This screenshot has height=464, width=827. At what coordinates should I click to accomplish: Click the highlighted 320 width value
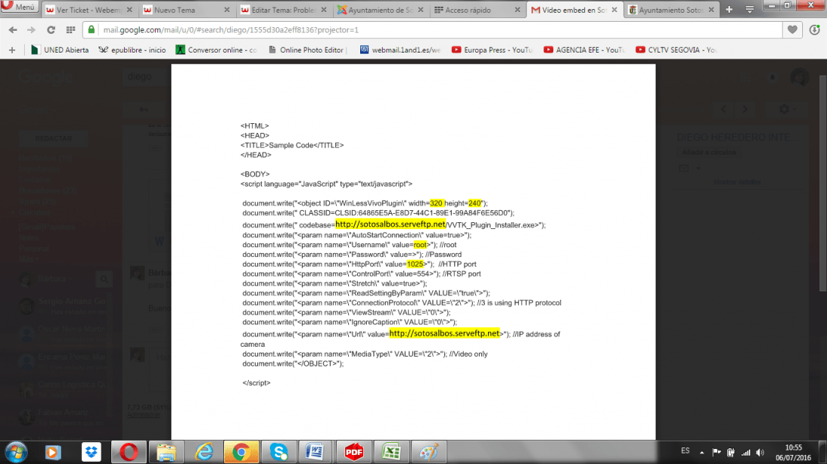(437, 203)
